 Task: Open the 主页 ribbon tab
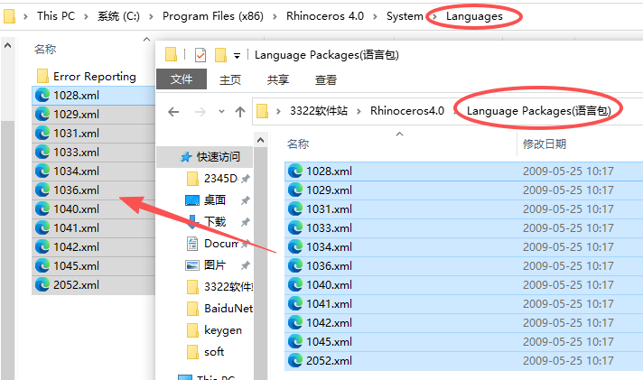pyautogui.click(x=230, y=79)
